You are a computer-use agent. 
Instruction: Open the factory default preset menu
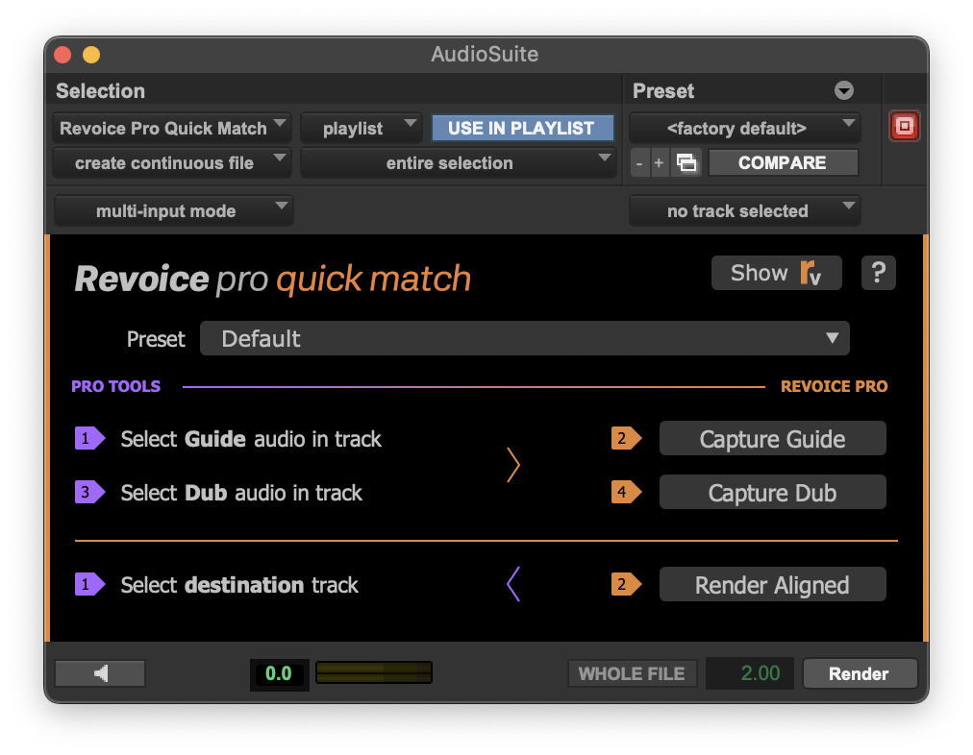pos(744,128)
